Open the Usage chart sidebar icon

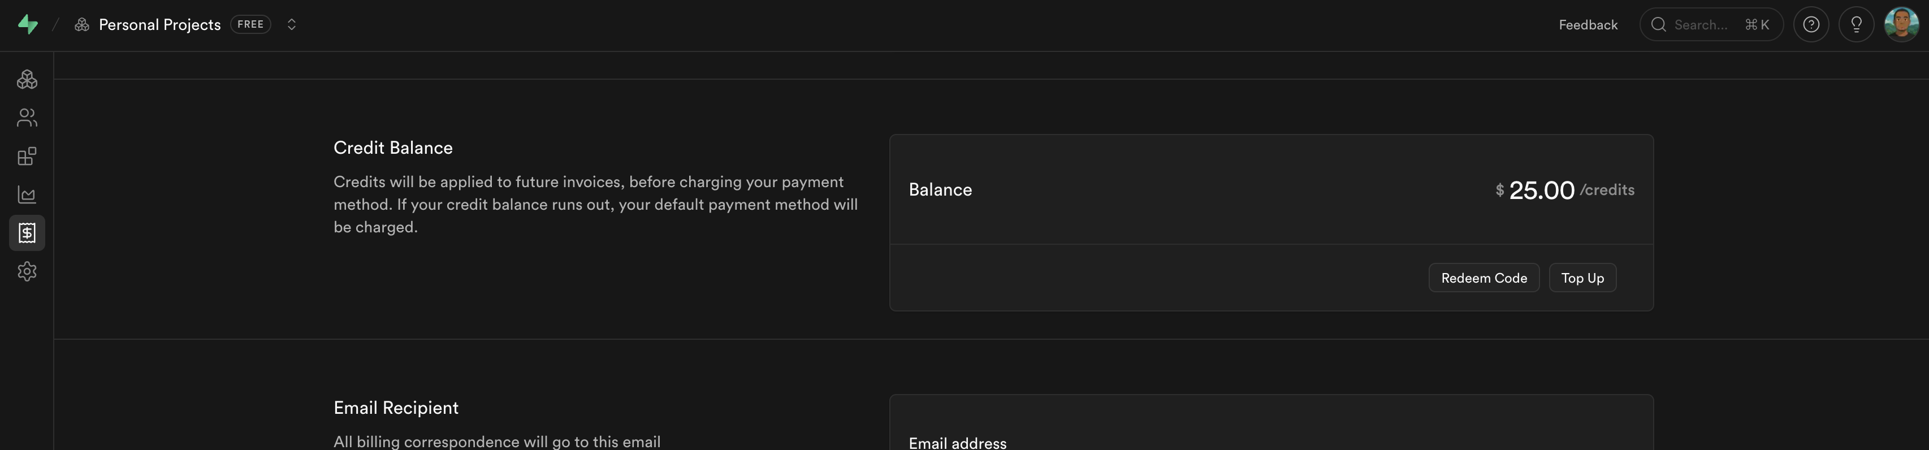click(27, 194)
